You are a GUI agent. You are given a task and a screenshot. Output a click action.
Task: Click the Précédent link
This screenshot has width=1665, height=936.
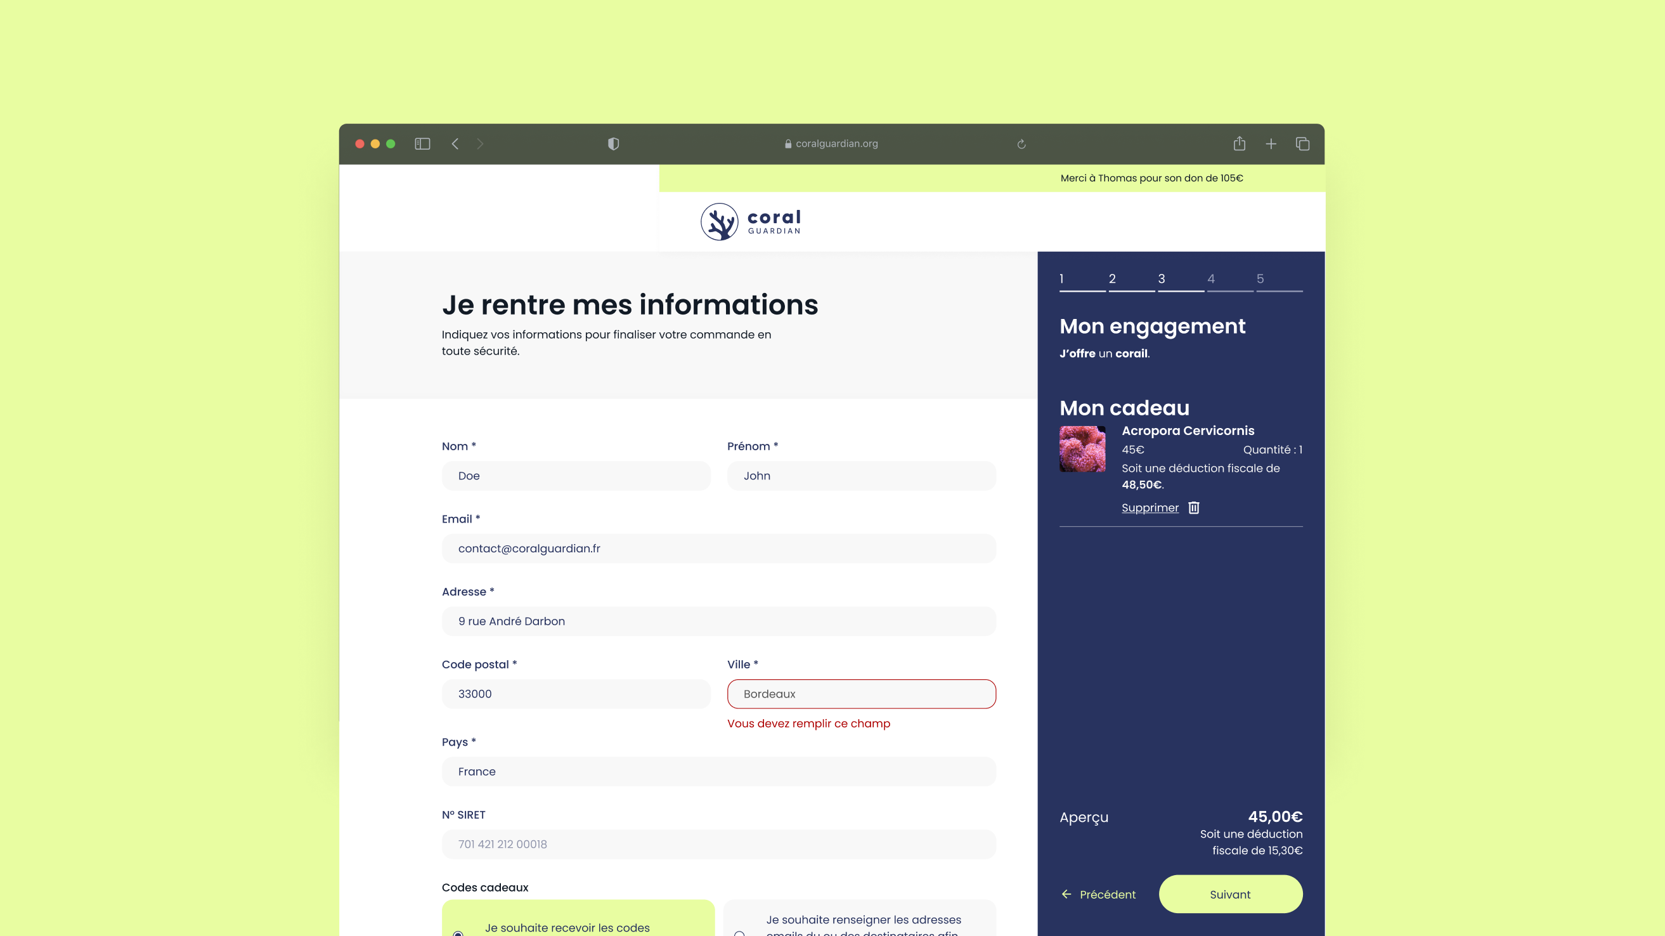click(x=1098, y=894)
